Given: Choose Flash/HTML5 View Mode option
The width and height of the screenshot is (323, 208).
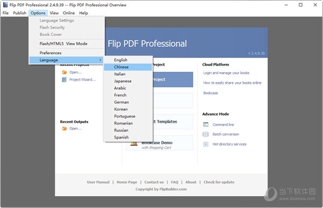Looking at the screenshot, I should click(66, 44).
